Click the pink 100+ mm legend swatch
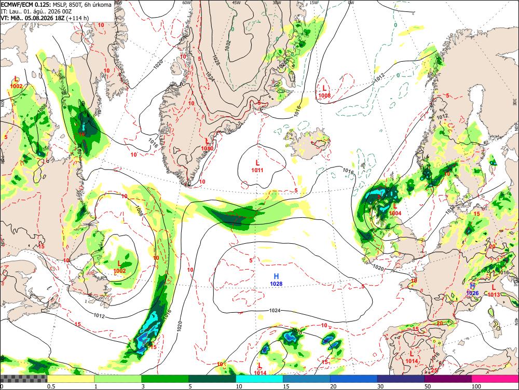 (495, 379)
